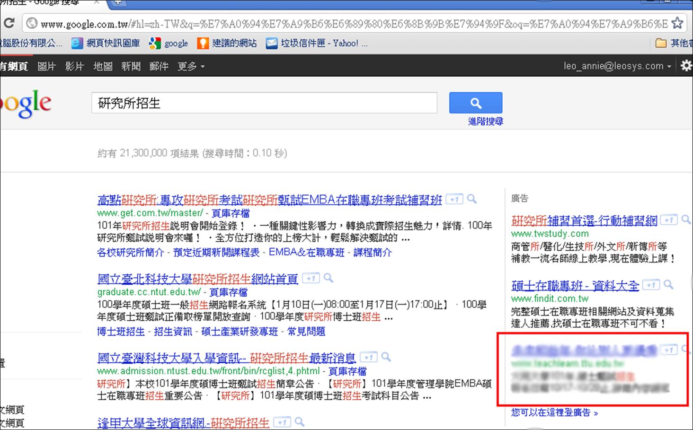Open the 碩士產業研發專班 sitelink

pos(240,332)
